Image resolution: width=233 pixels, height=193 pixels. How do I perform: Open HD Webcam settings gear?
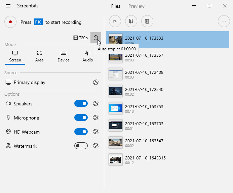96,132
